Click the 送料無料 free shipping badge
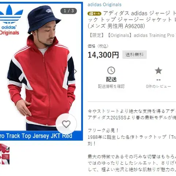This screenshot has width=176, height=176. [134, 55]
